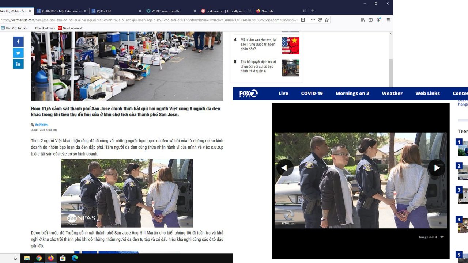Go to previous slideshow image
This screenshot has width=468, height=263.
point(284,168)
